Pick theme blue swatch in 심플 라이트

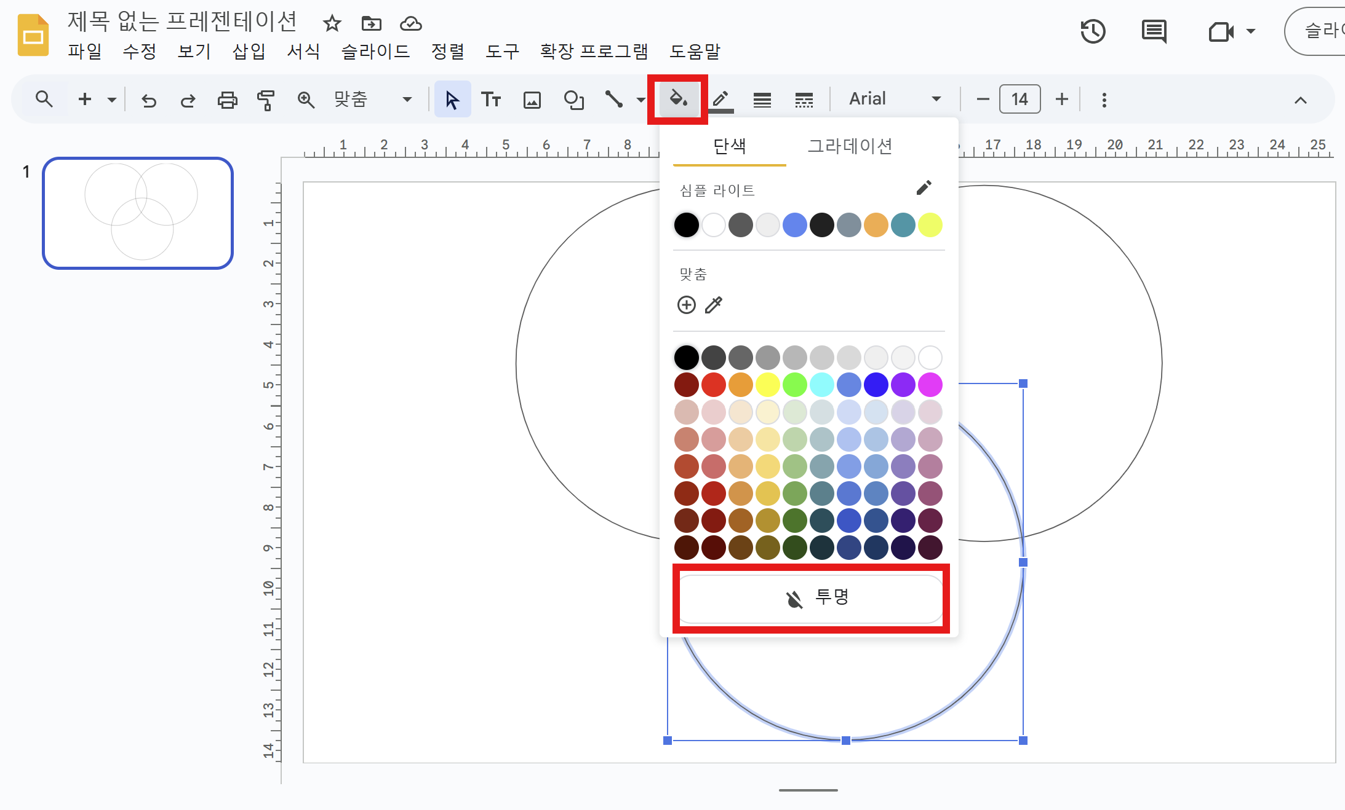[795, 225]
